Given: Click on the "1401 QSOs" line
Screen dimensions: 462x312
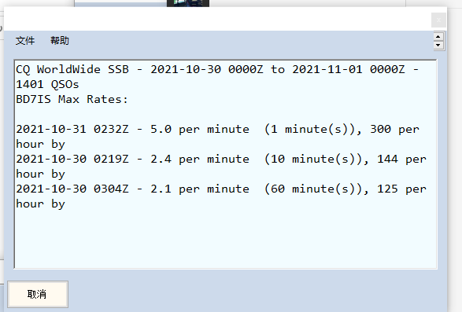Looking at the screenshot, I should [x=47, y=84].
